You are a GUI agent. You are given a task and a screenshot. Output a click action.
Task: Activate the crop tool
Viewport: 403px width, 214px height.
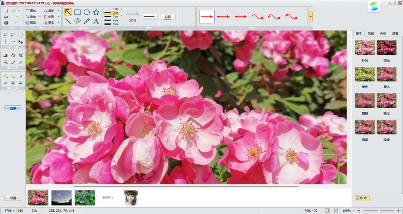click(x=21, y=55)
